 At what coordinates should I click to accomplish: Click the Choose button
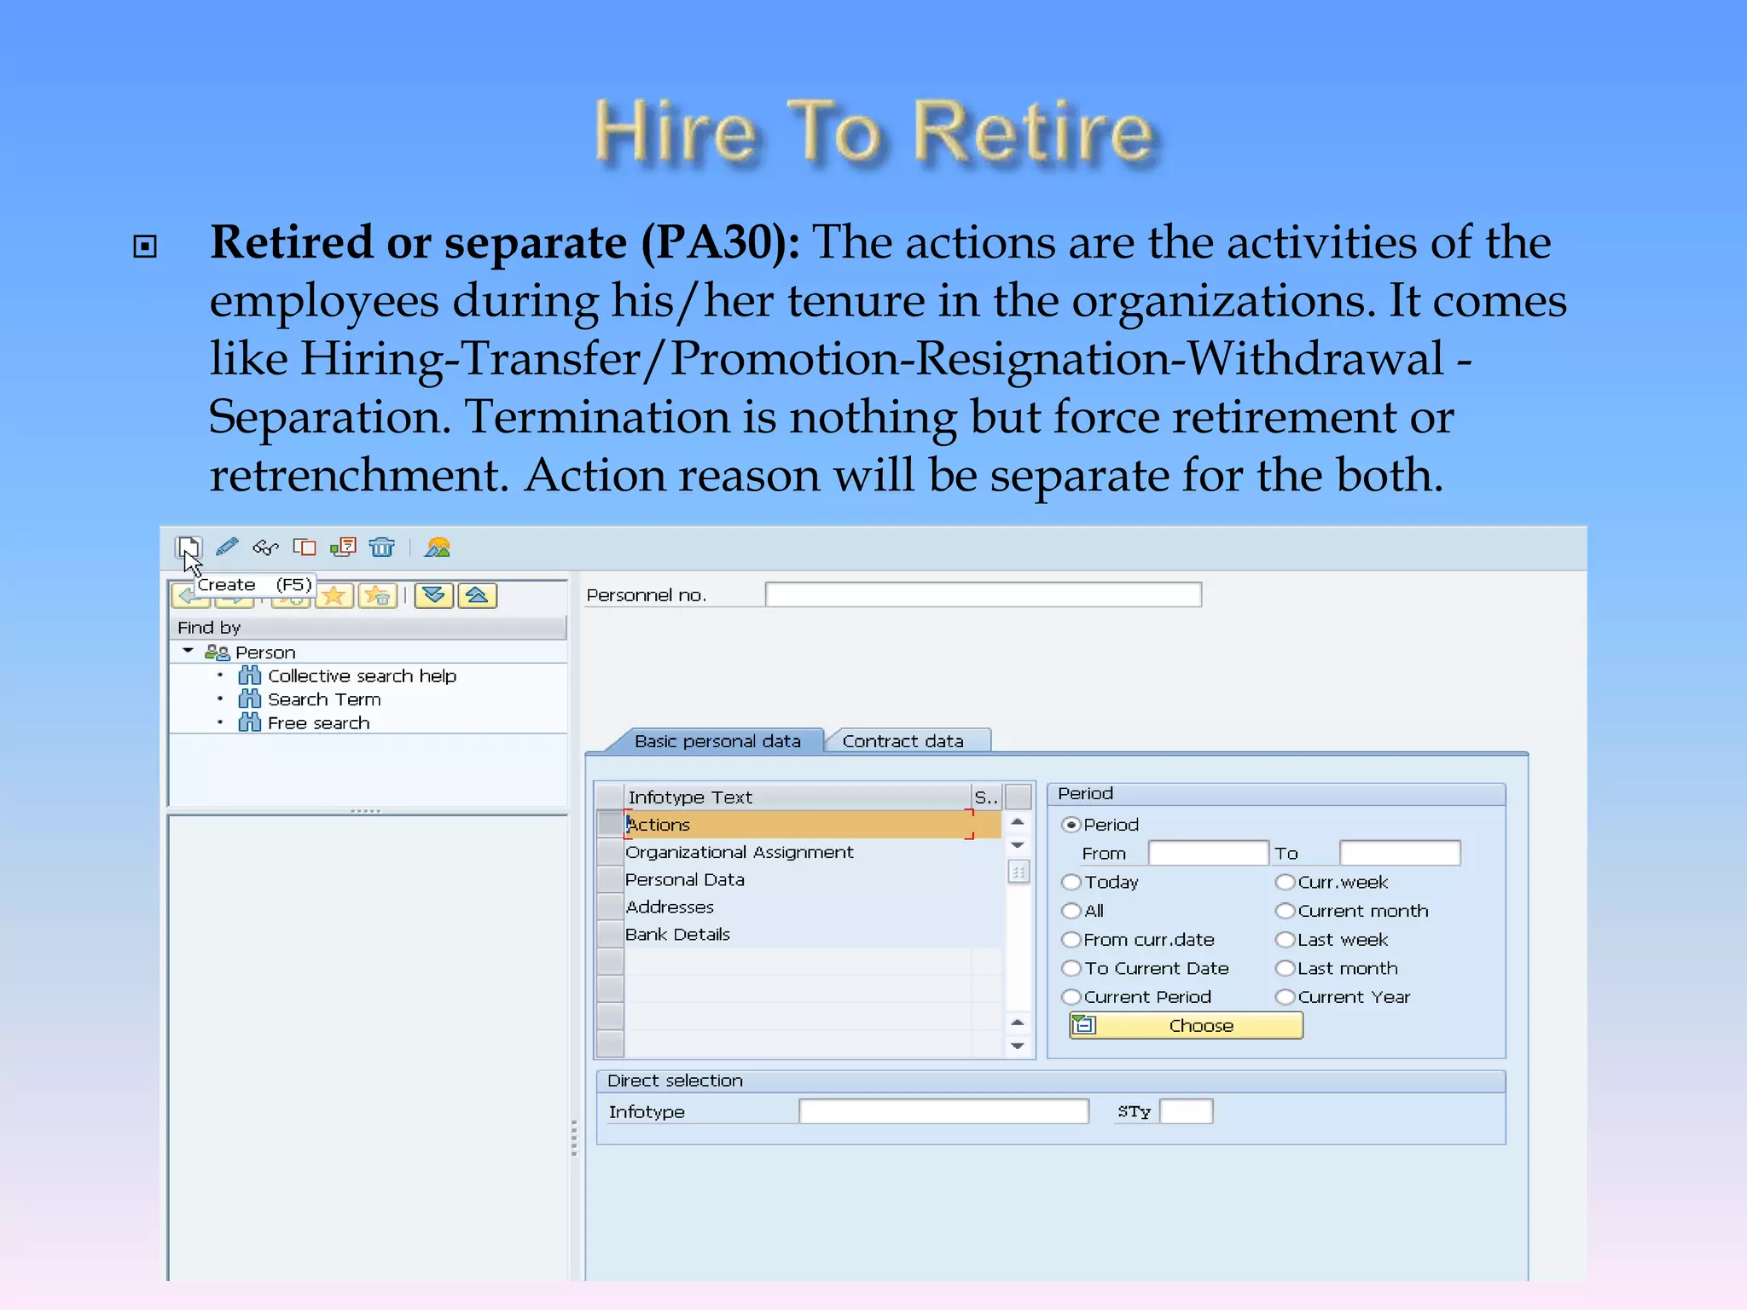click(x=1187, y=1025)
